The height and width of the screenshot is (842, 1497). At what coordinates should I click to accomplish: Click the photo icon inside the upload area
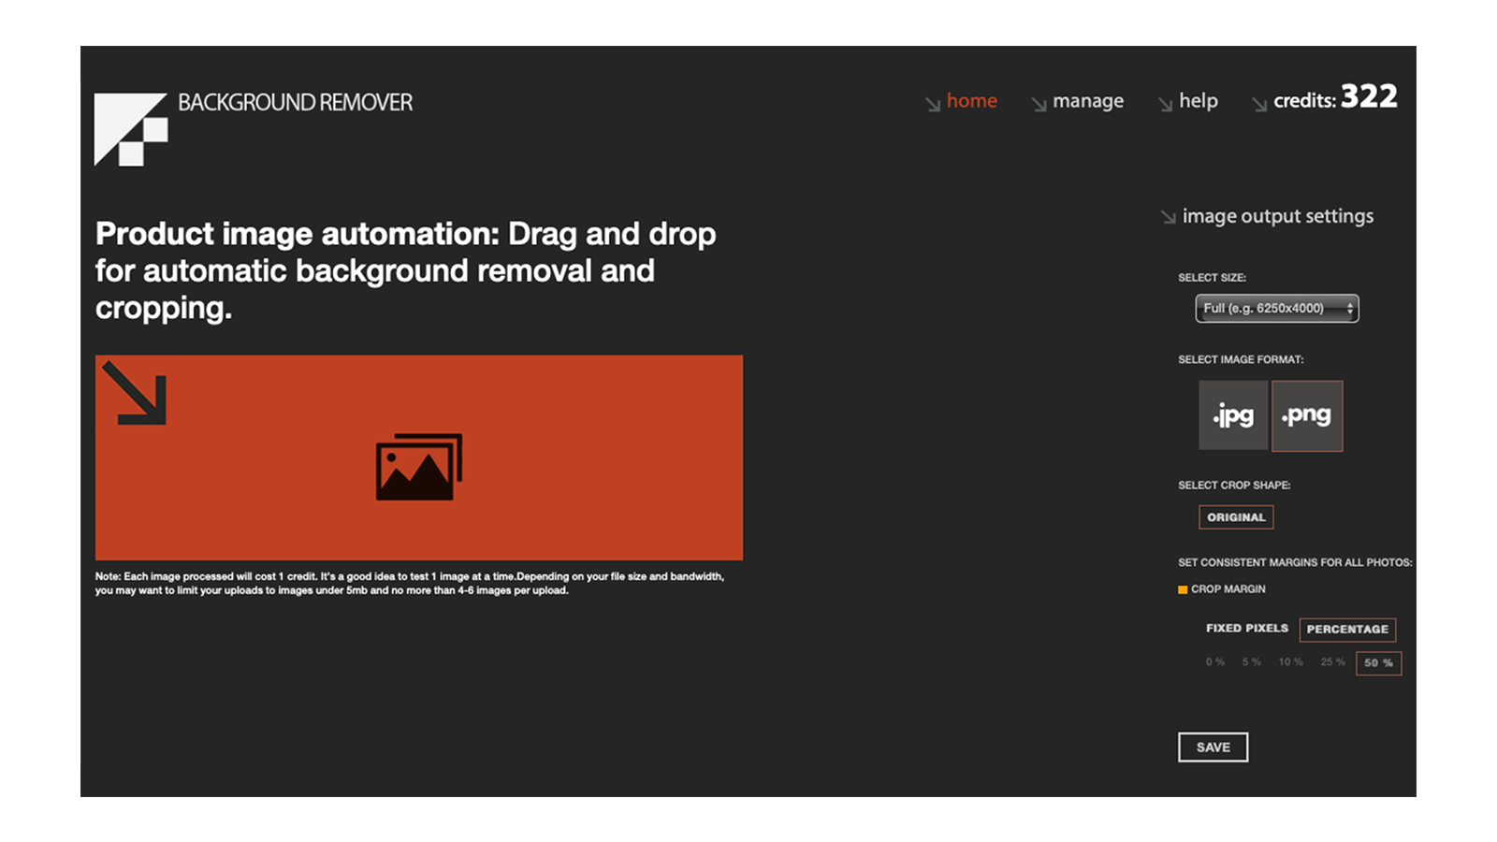click(x=418, y=465)
